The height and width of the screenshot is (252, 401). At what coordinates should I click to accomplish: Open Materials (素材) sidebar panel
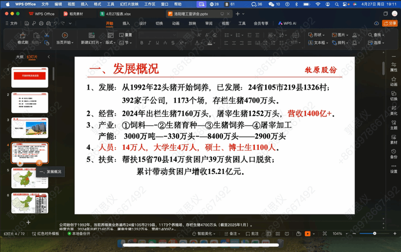(x=393, y=140)
